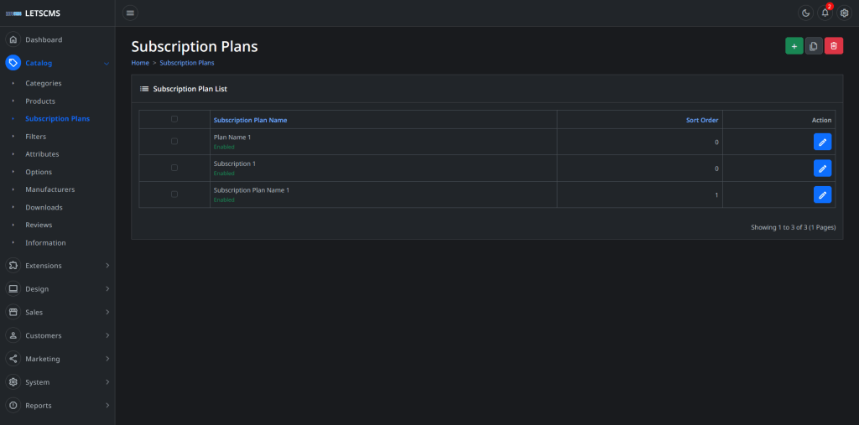The image size is (859, 425).
Task: Toggle the sidebar hamburger menu button
Action: (130, 13)
